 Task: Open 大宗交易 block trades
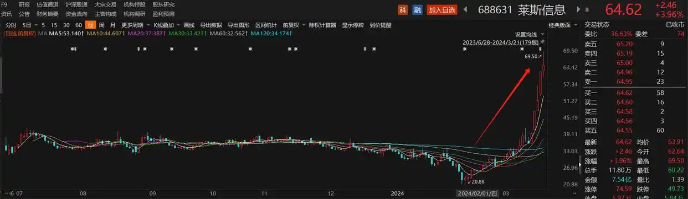click(x=105, y=4)
